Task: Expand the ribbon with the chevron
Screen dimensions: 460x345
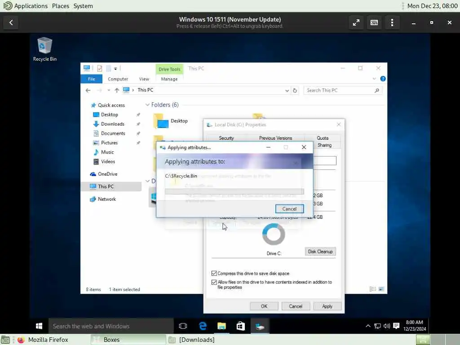Action: click(x=374, y=79)
